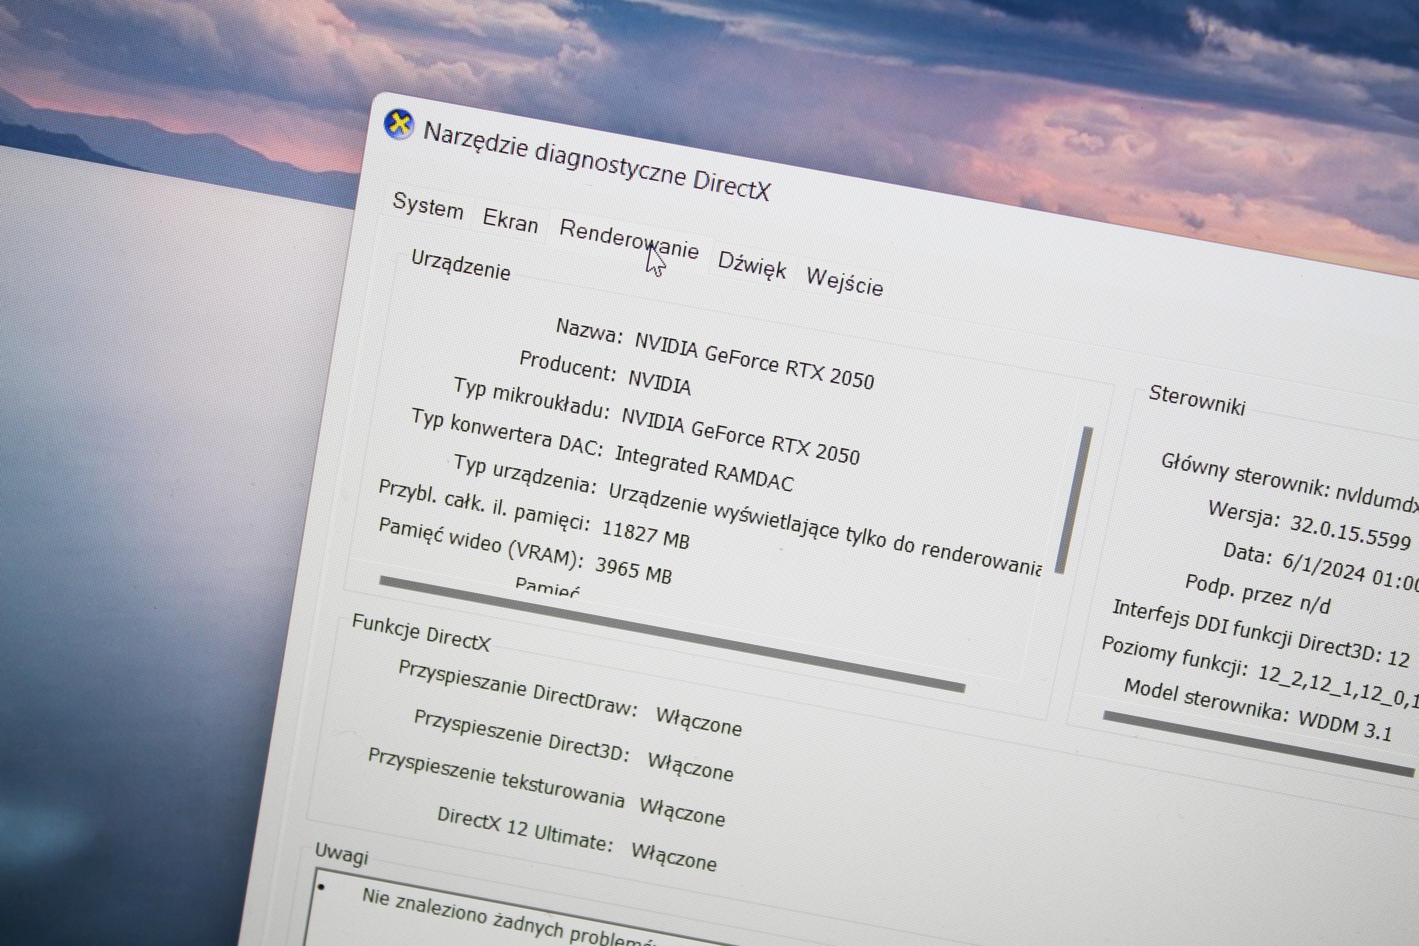Select the 'Typ mikroukładu' row text
Image resolution: width=1419 pixels, height=946 pixels.
(657, 421)
